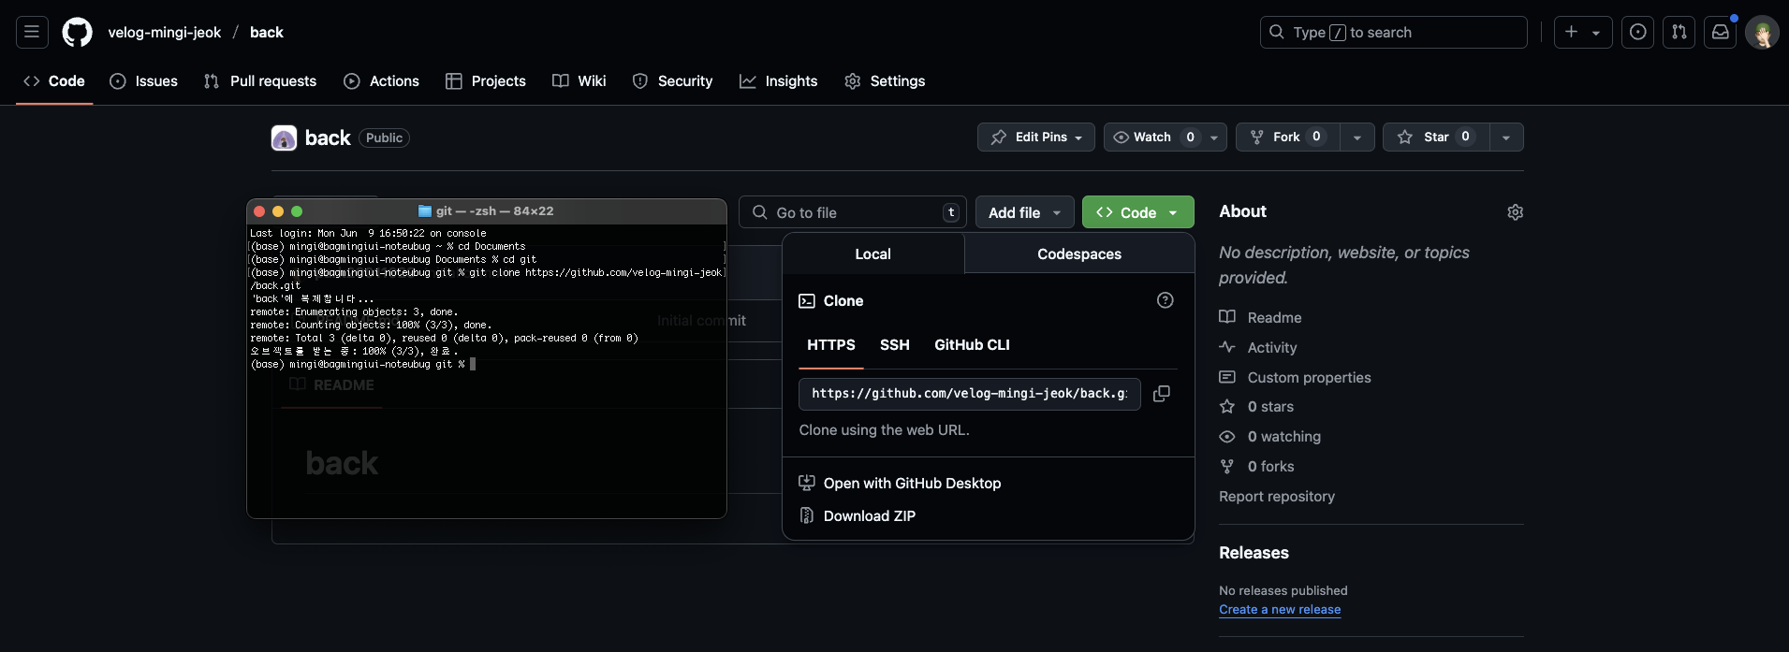Open the 0 stars link
Viewport: 1789px width, 652px height.
pyautogui.click(x=1256, y=407)
